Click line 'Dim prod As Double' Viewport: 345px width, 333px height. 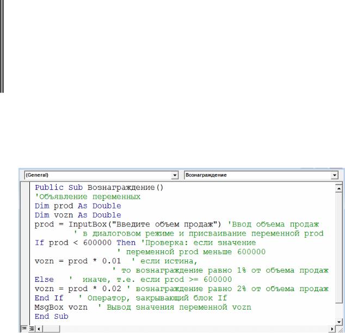pos(78,206)
